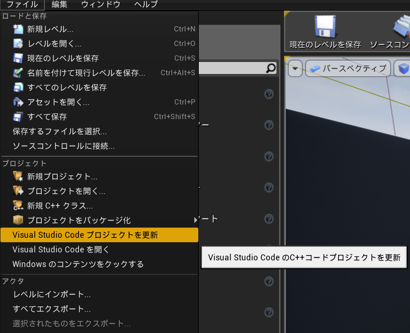Viewport: 410px width, 333px height.
Task: Click the search magnifier icon
Action: click(x=271, y=68)
